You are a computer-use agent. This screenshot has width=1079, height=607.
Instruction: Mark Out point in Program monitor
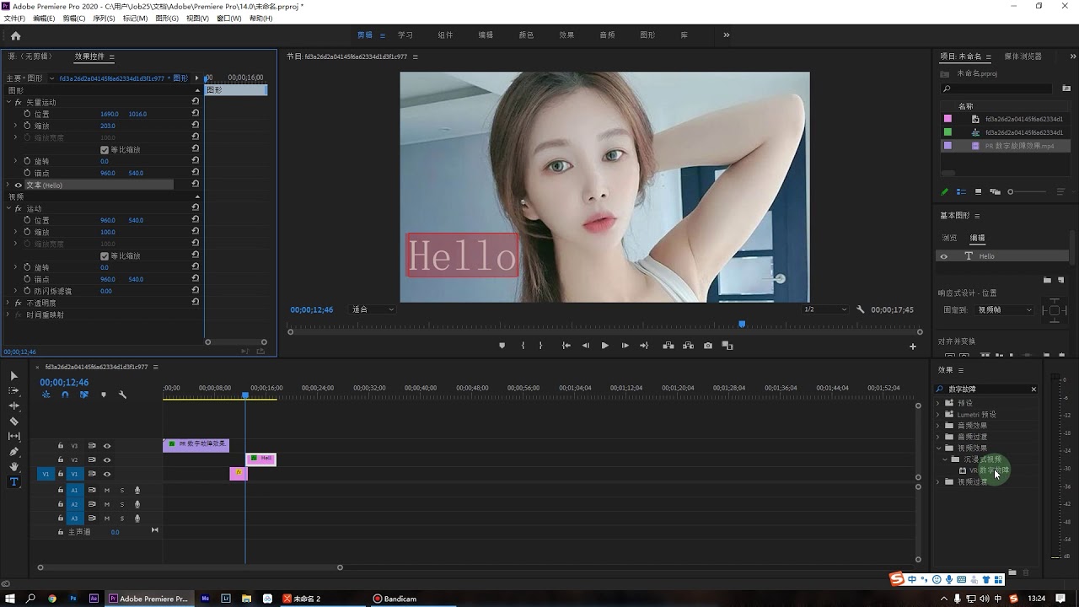[541, 346]
